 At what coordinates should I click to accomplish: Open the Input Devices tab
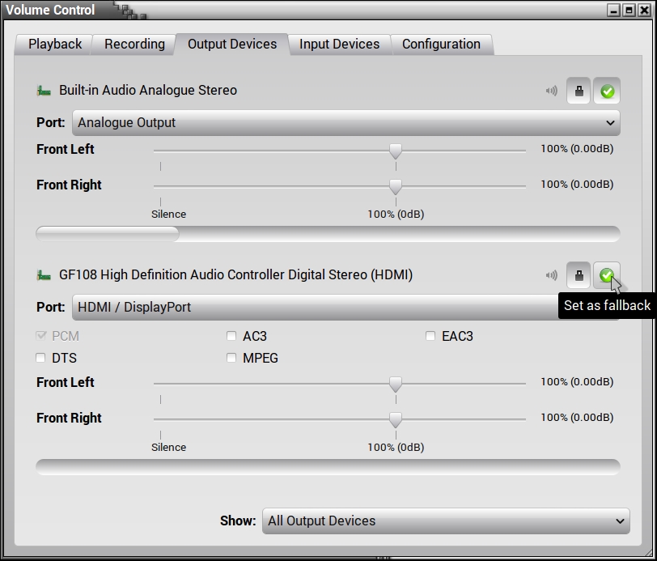pyautogui.click(x=339, y=45)
